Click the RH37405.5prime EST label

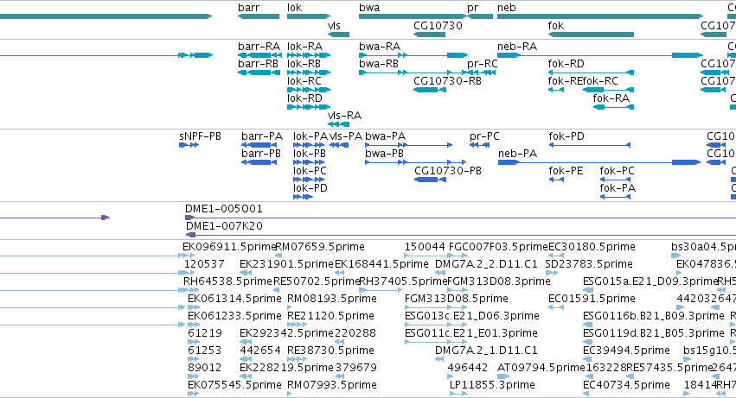403,281
